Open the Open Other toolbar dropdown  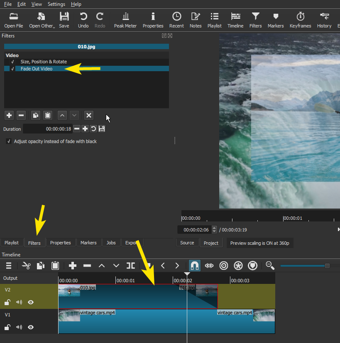[x=42, y=20]
